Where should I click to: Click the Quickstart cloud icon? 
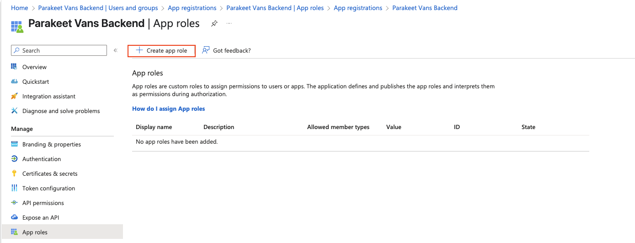14,81
